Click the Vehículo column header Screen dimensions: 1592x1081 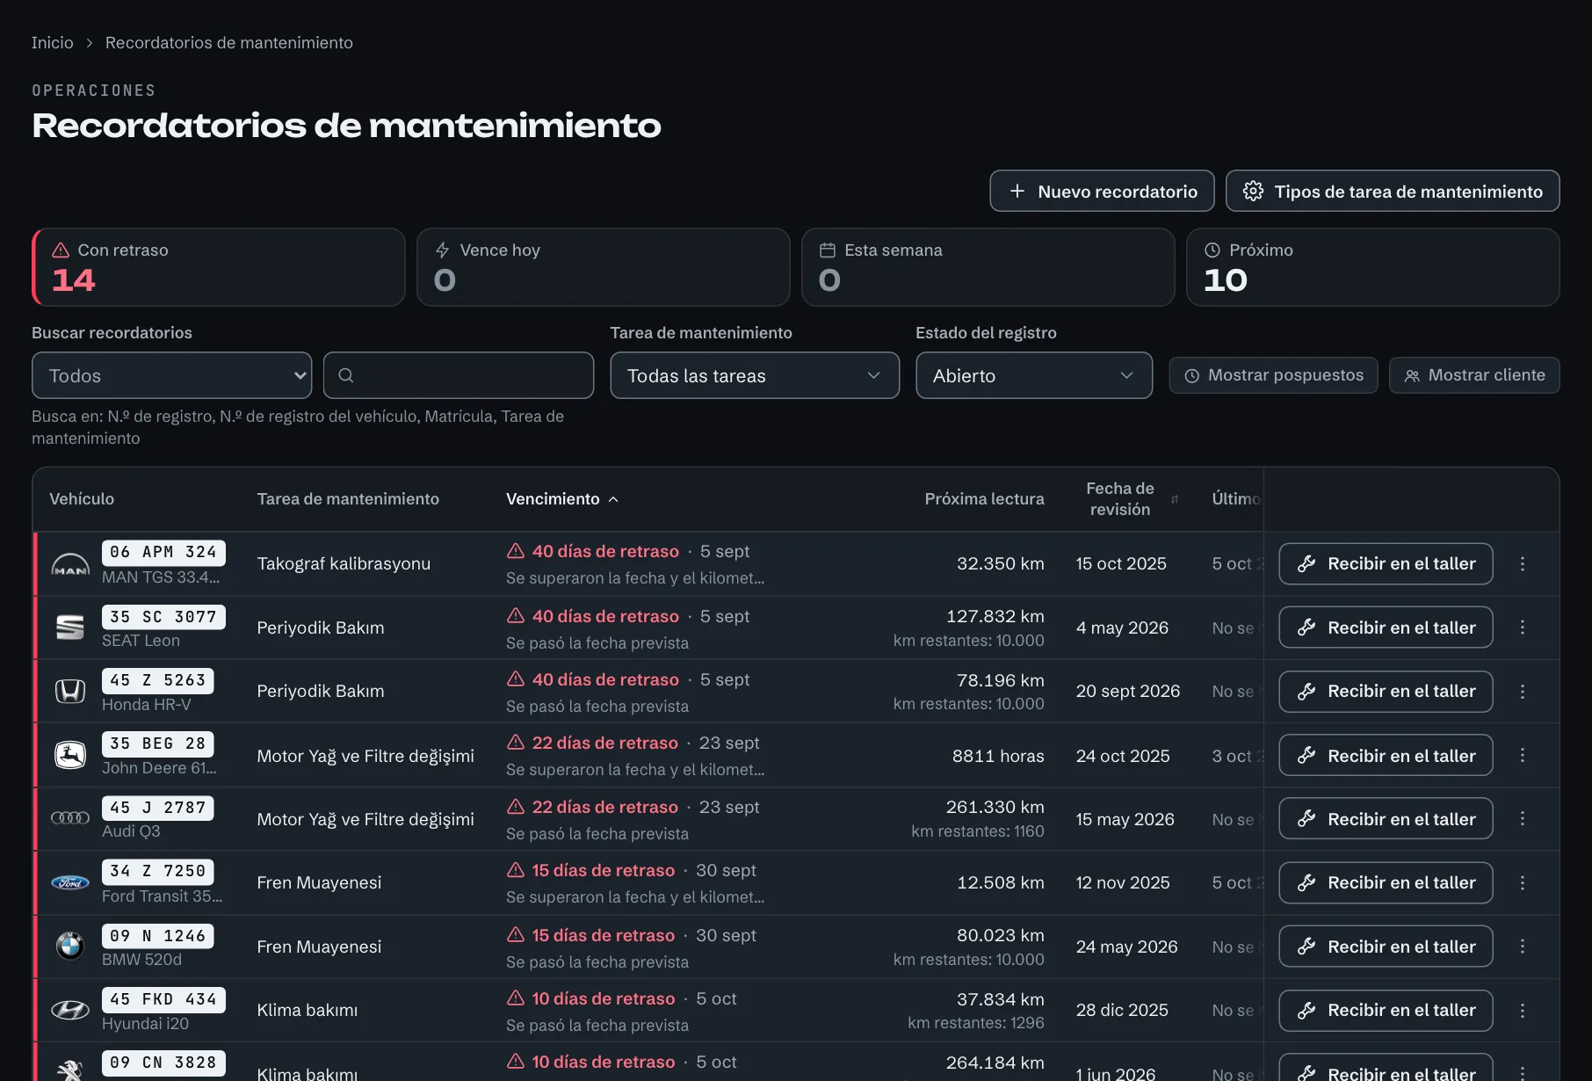(x=82, y=499)
